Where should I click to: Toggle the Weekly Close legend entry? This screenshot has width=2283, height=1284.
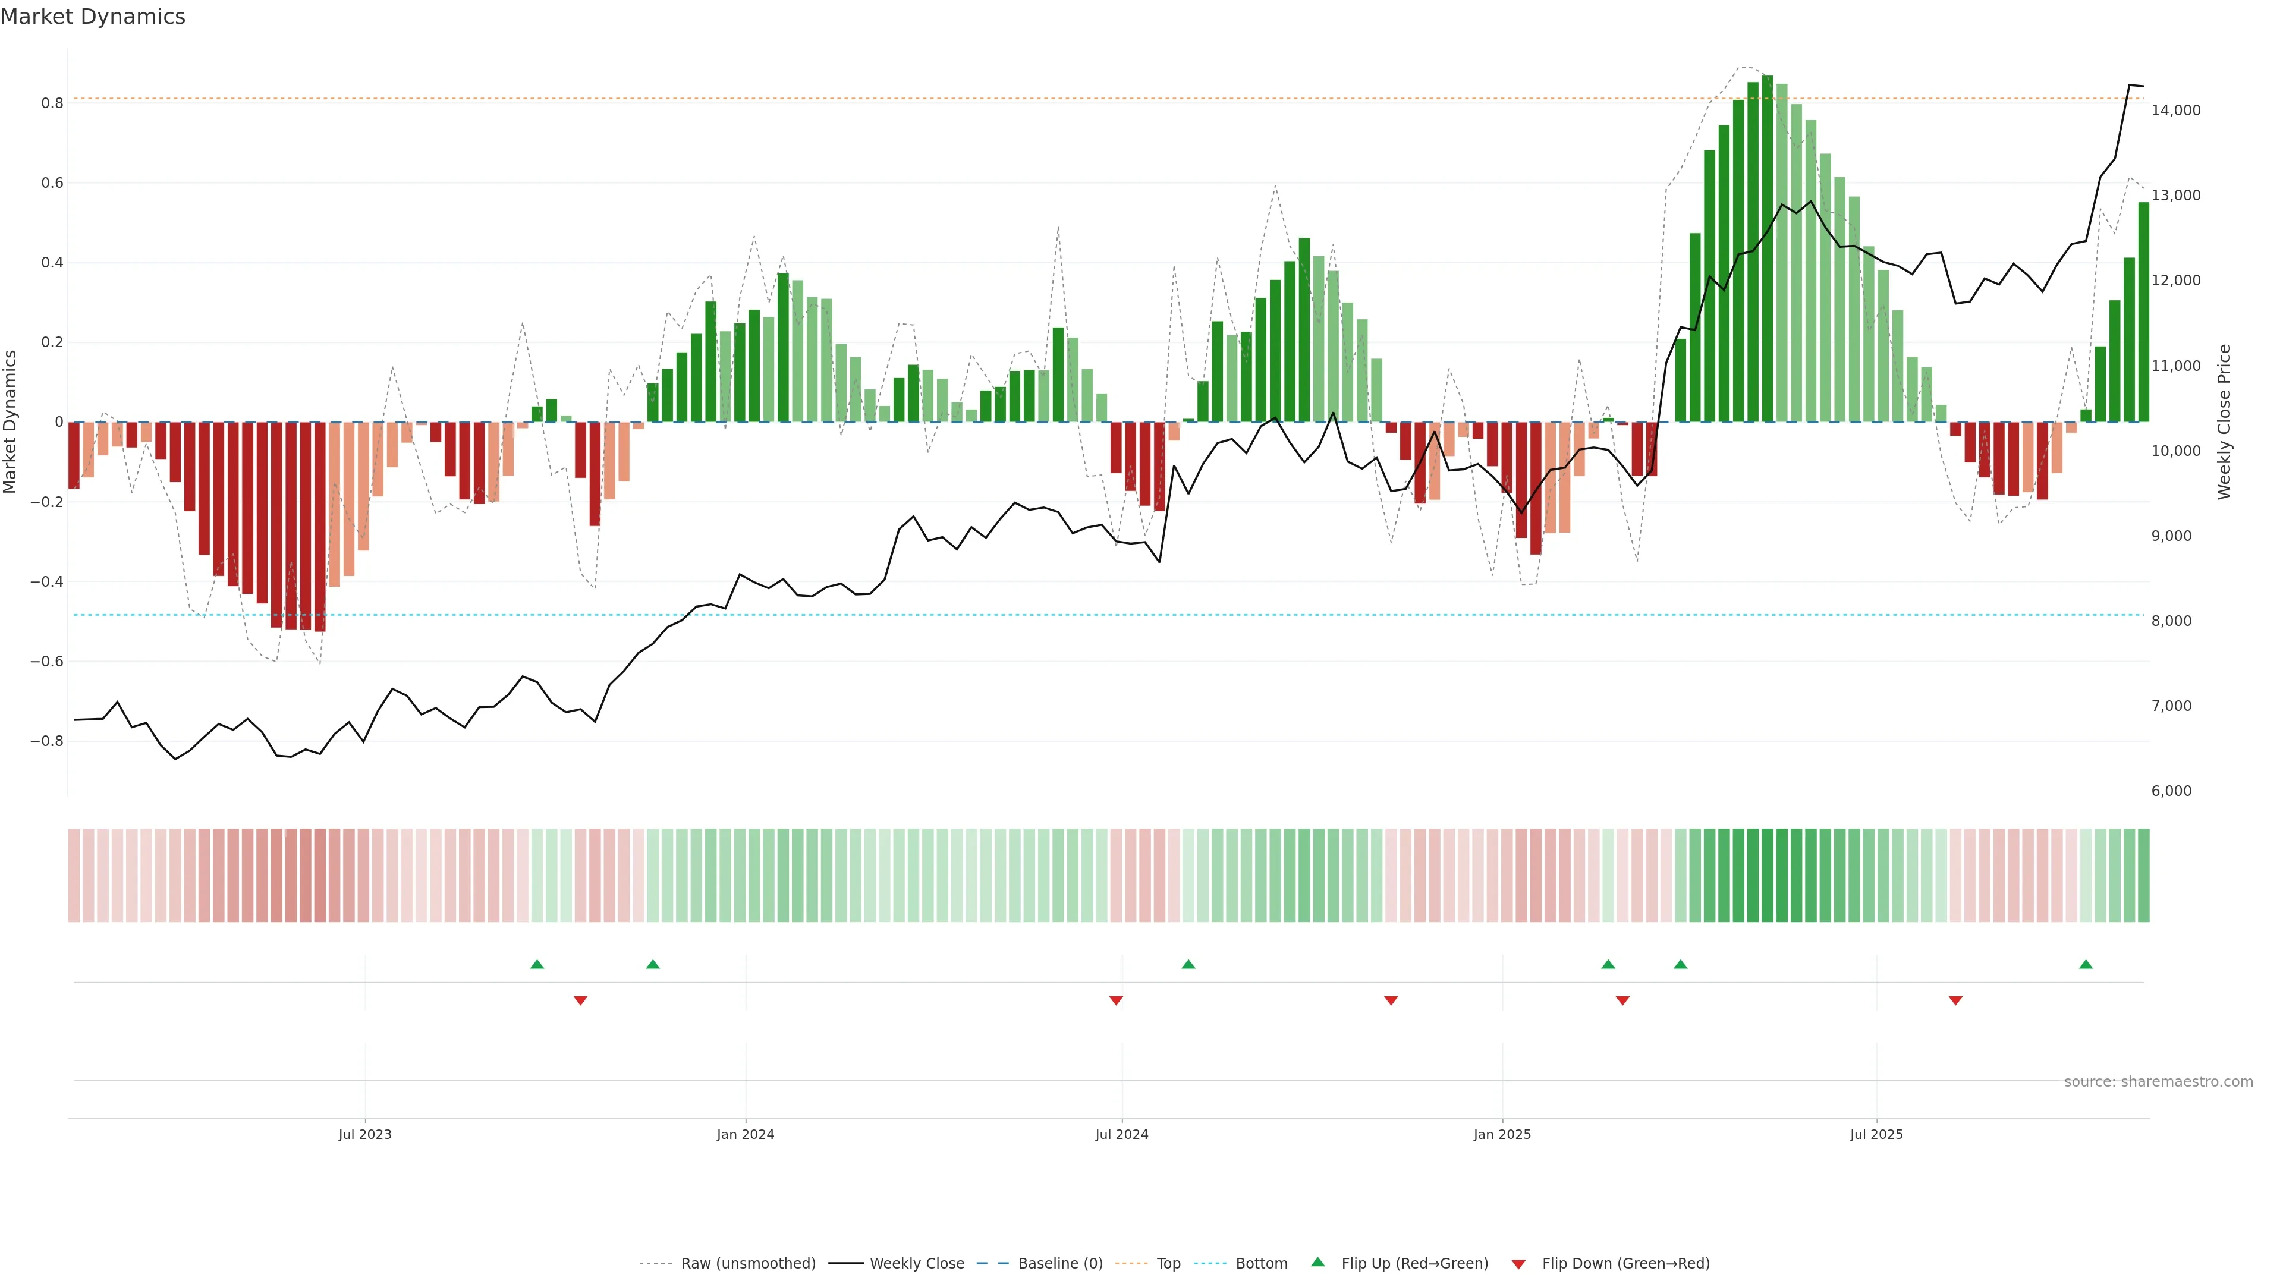coord(916,1264)
